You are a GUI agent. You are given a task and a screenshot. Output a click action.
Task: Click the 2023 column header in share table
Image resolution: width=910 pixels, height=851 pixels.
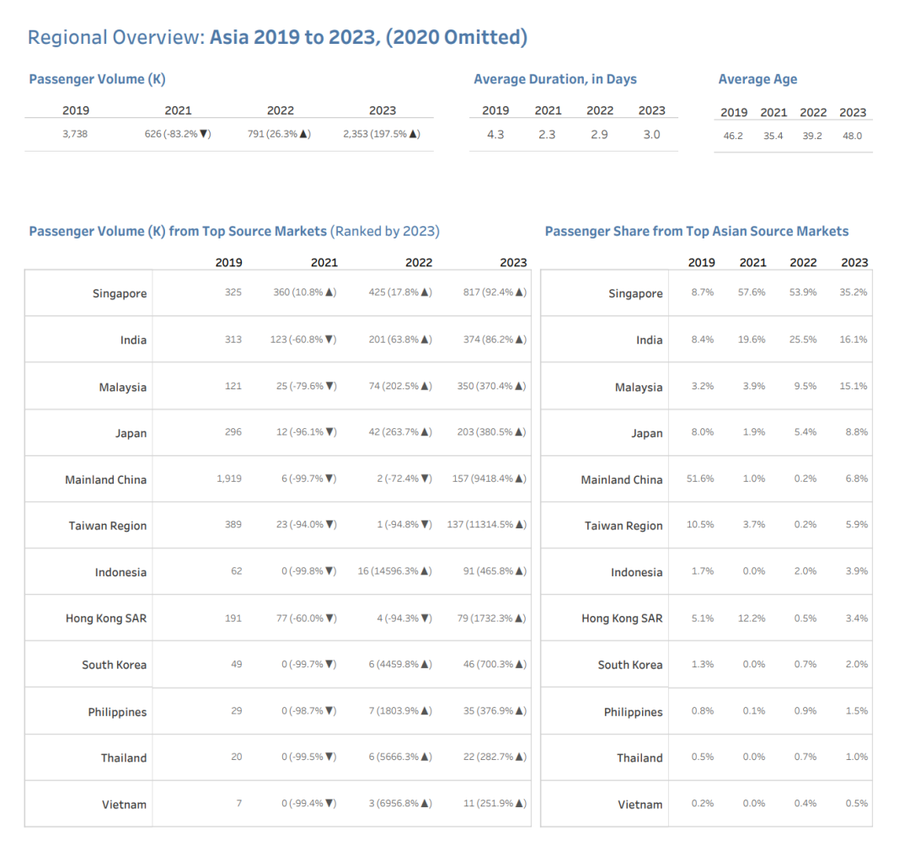[x=854, y=263]
